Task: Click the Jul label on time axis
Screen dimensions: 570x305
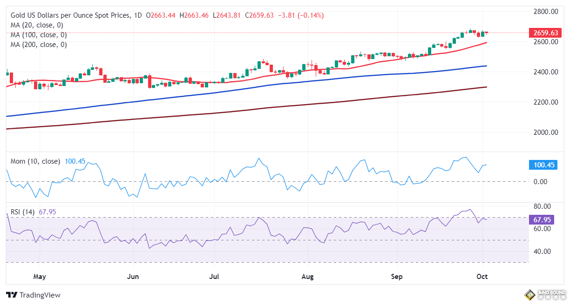Action: pos(214,277)
